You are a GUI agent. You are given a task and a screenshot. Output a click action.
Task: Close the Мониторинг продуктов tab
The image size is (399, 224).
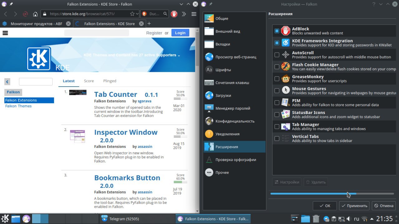pos(68,24)
